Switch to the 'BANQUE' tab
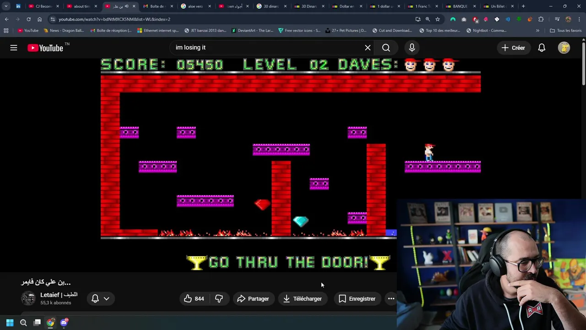Screen dimensions: 586x330 pyautogui.click(x=460, y=6)
